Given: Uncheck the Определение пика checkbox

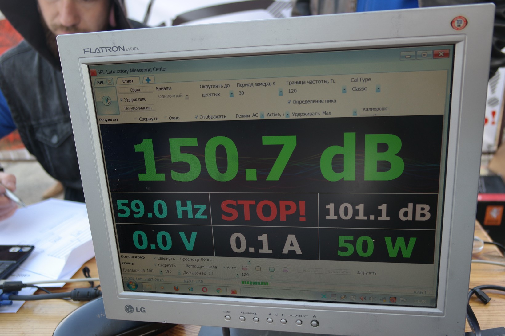Looking at the screenshot, I should click(x=289, y=102).
